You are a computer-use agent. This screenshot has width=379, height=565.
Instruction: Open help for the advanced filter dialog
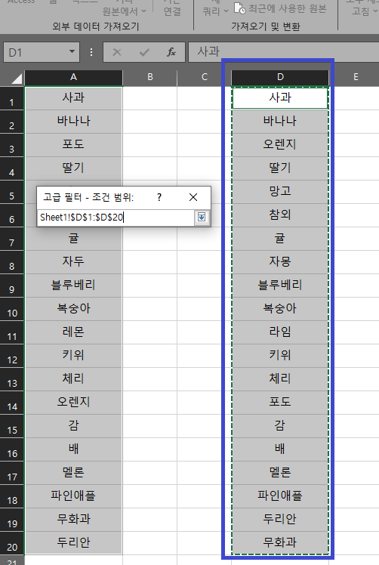pyautogui.click(x=159, y=197)
